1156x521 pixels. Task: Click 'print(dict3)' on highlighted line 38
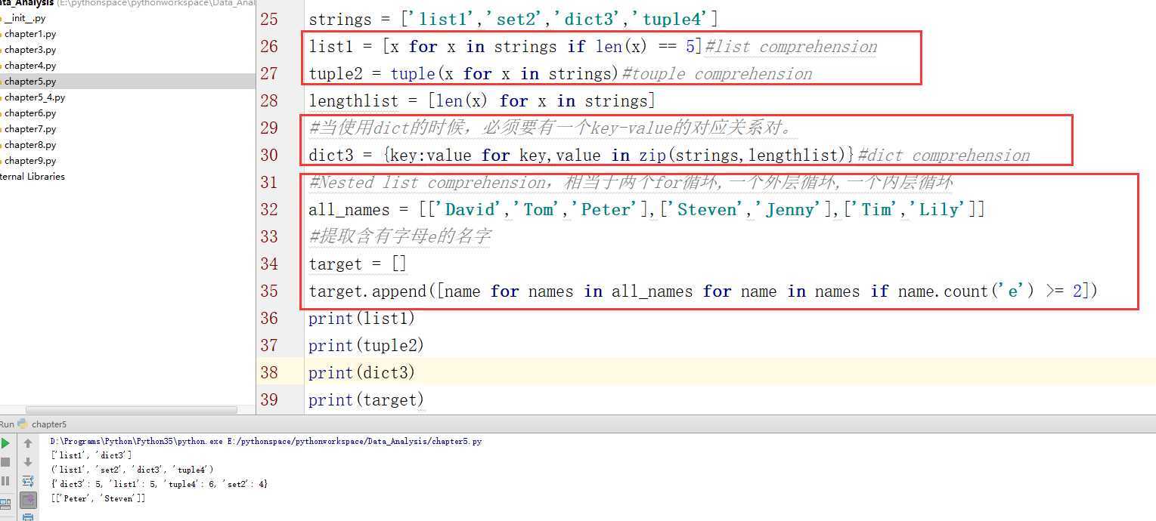pos(361,373)
